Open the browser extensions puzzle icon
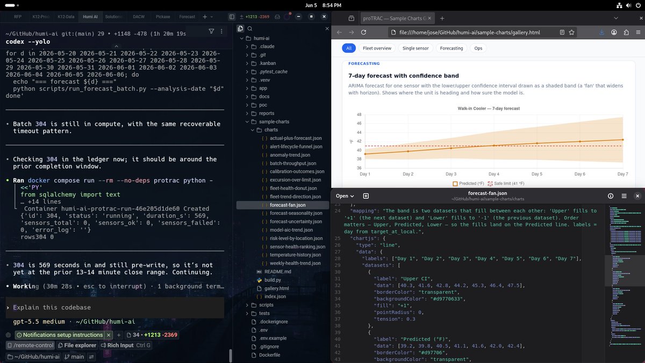 coord(626,32)
